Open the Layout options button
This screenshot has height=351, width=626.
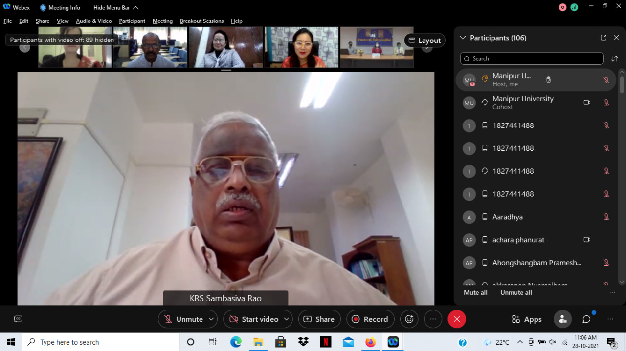tap(425, 41)
